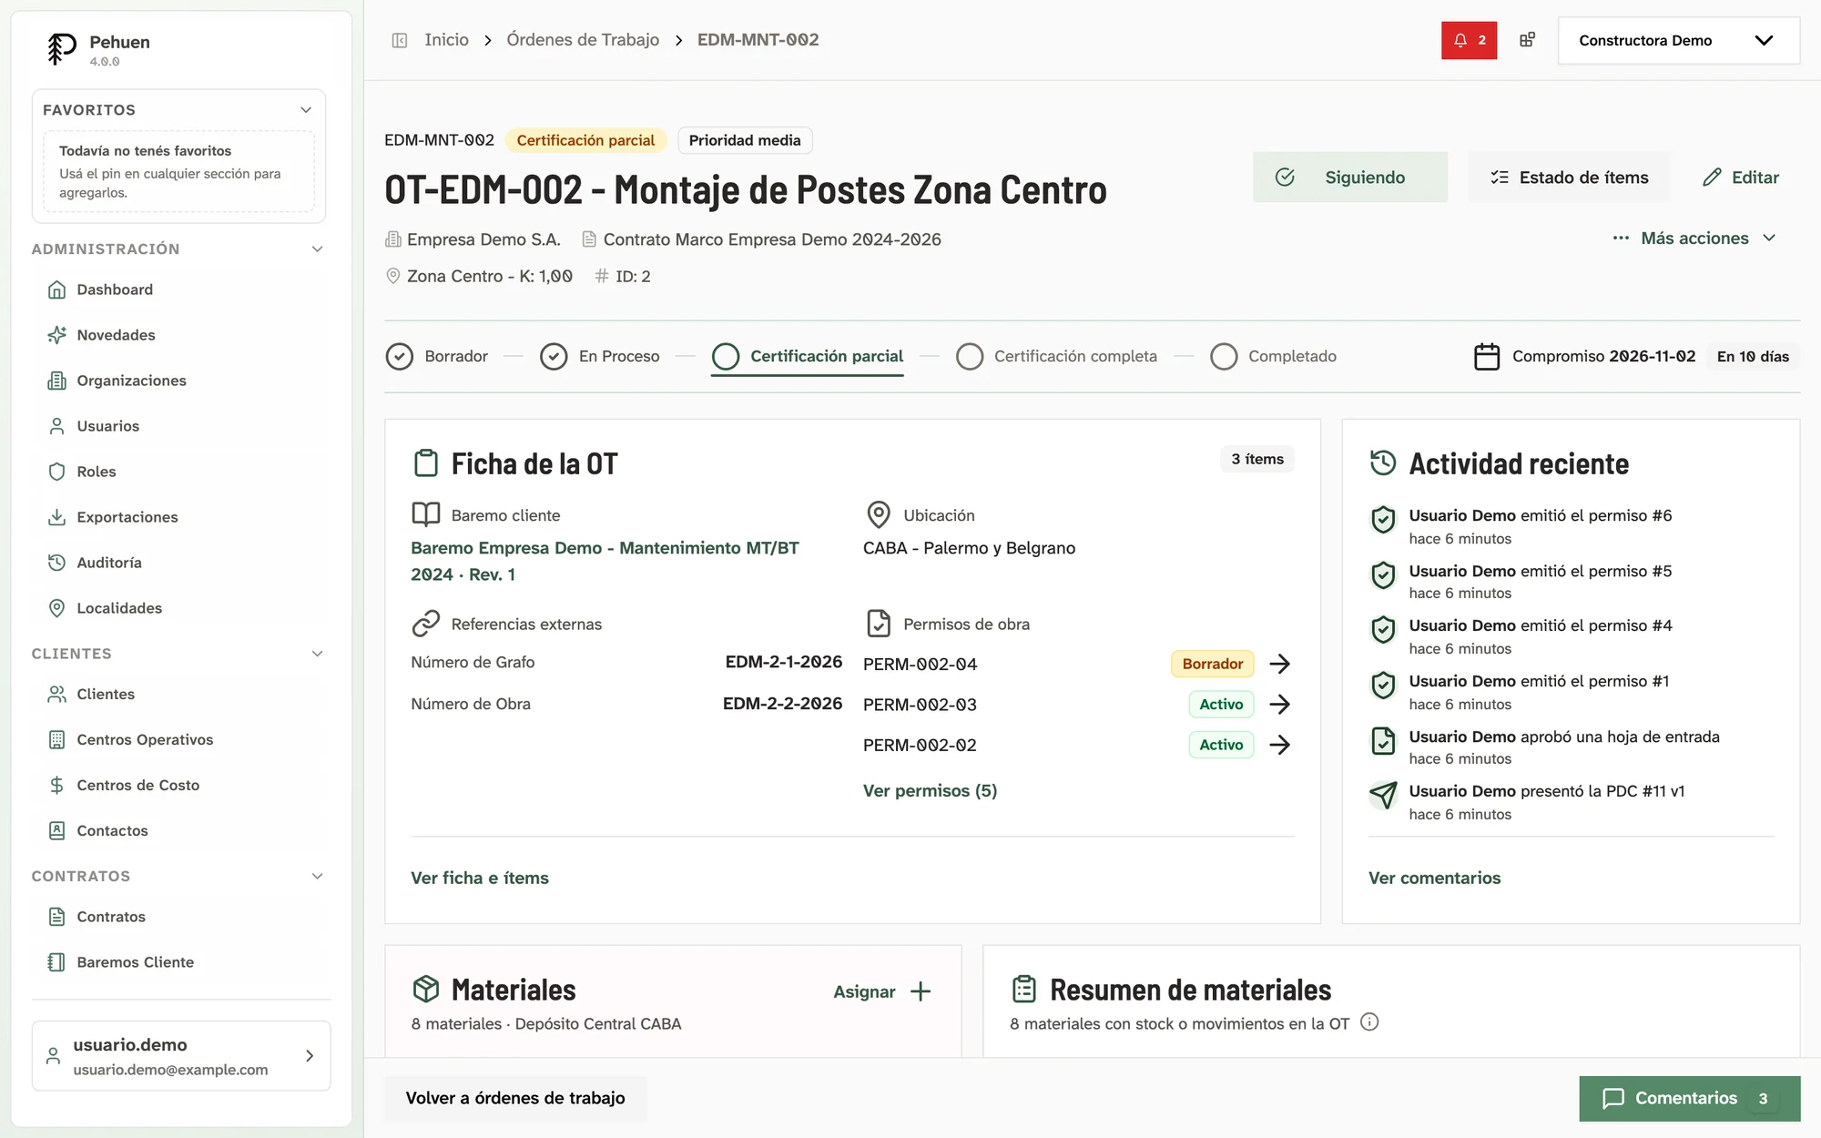Open arrow for permit PERM-002-03
Viewport: 1821px width, 1138px height.
(1279, 704)
